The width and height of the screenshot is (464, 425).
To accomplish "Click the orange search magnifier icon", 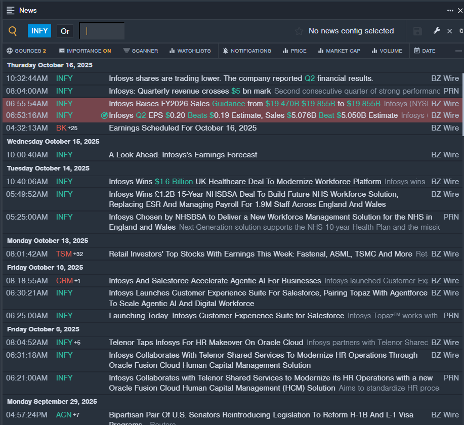I will click(13, 31).
